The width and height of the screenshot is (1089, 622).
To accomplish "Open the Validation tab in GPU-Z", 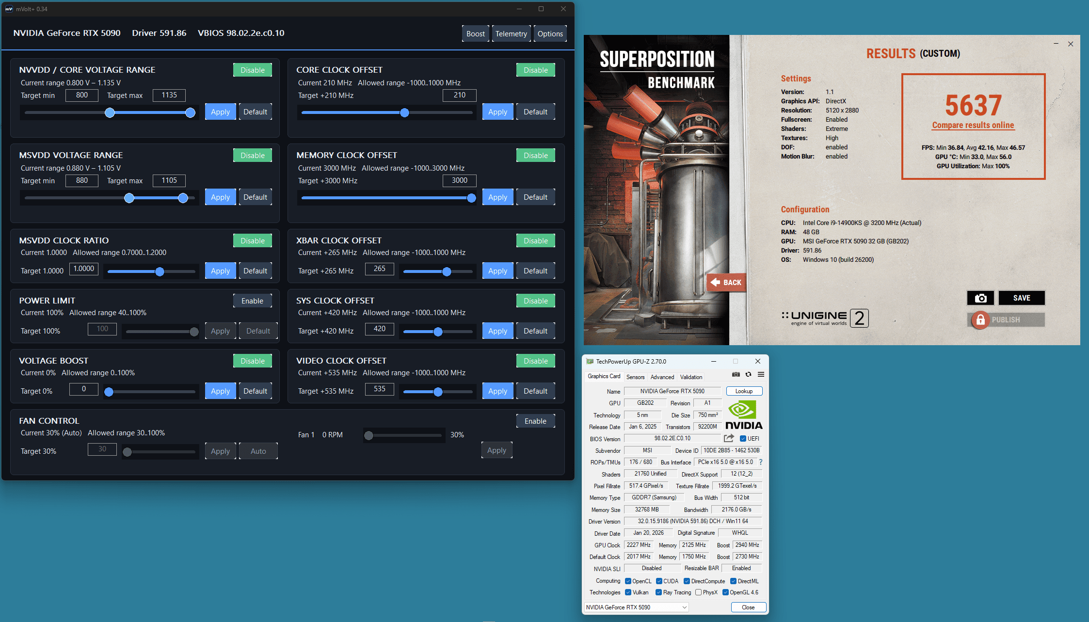I will tap(691, 377).
